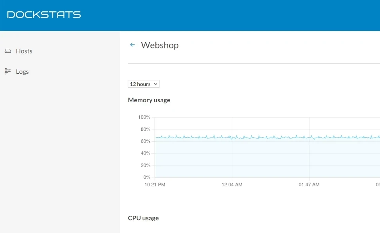Click the 0% axis label
This screenshot has width=380, height=233.
[x=147, y=177]
